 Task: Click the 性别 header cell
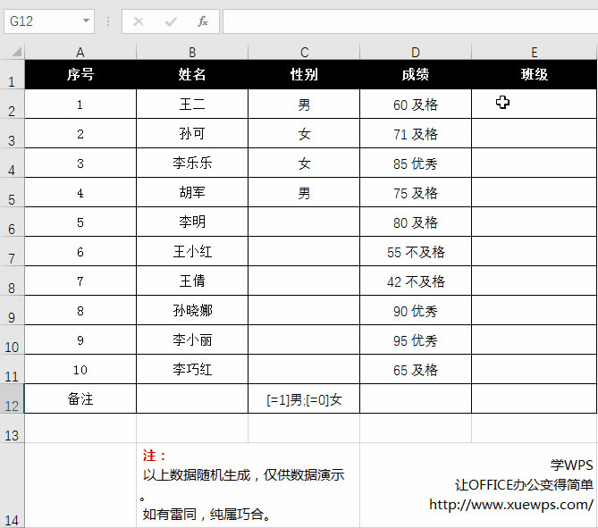[304, 74]
